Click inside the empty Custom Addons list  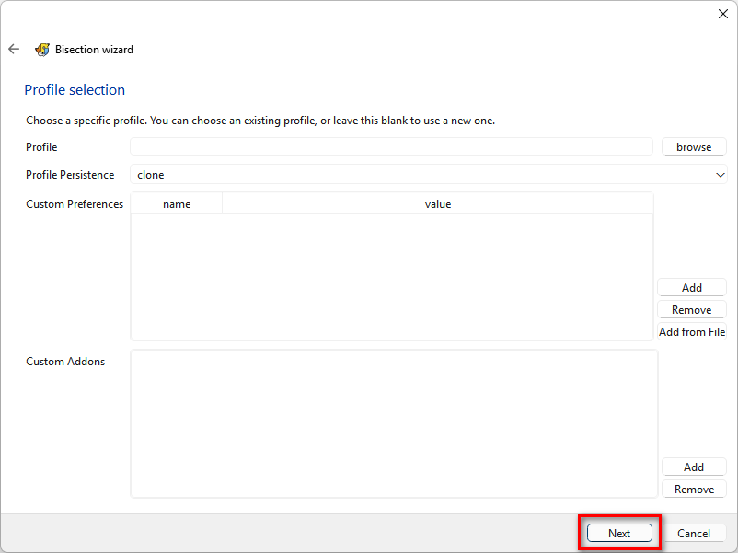pos(394,423)
